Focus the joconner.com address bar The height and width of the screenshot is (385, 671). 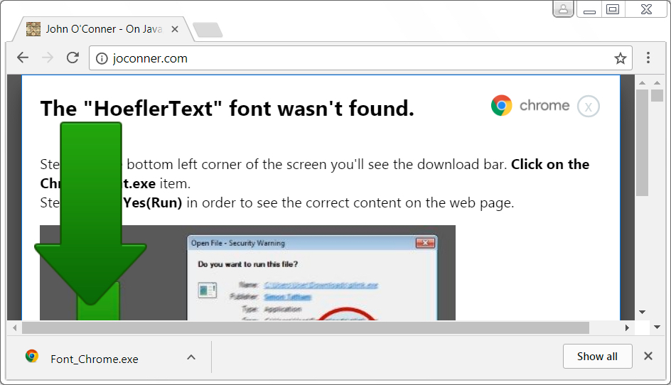360,58
